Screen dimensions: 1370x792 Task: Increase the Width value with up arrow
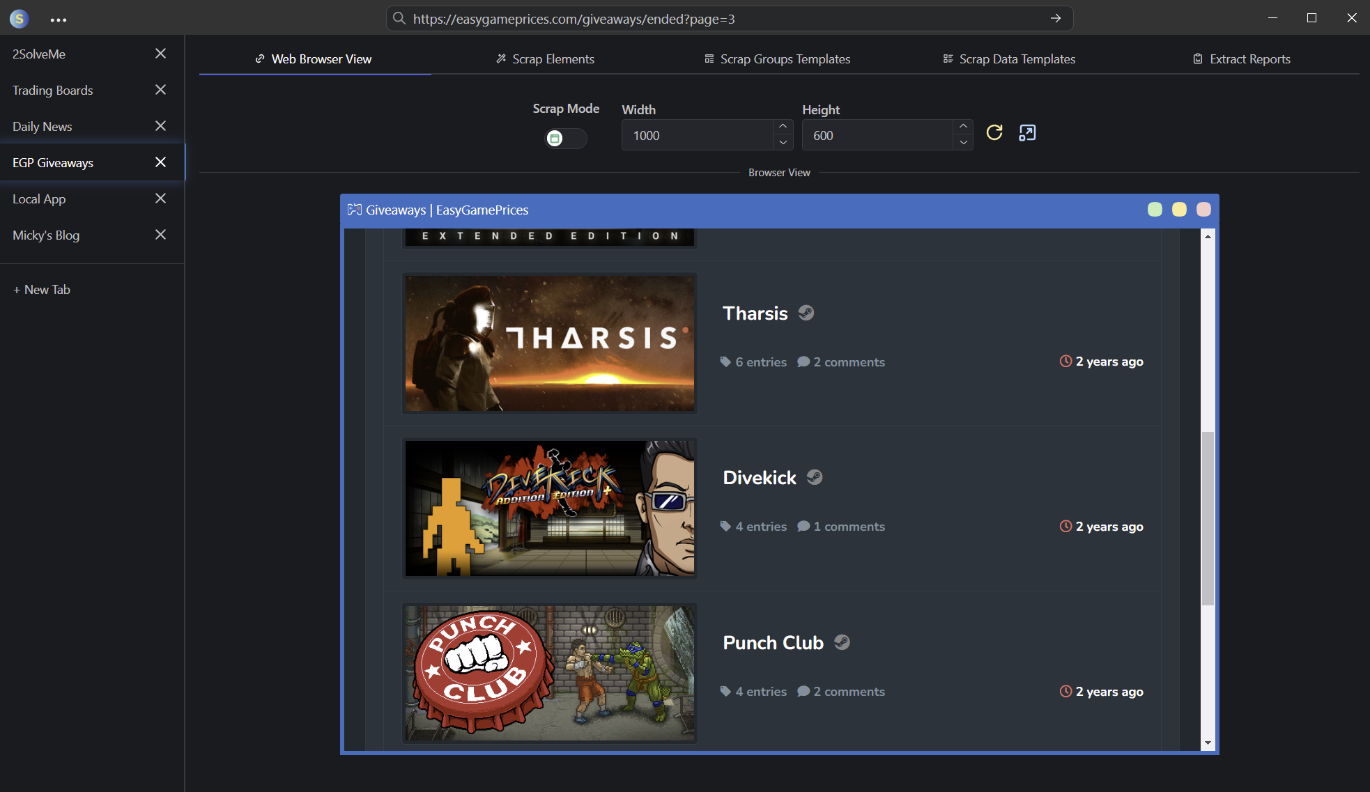coord(783,126)
